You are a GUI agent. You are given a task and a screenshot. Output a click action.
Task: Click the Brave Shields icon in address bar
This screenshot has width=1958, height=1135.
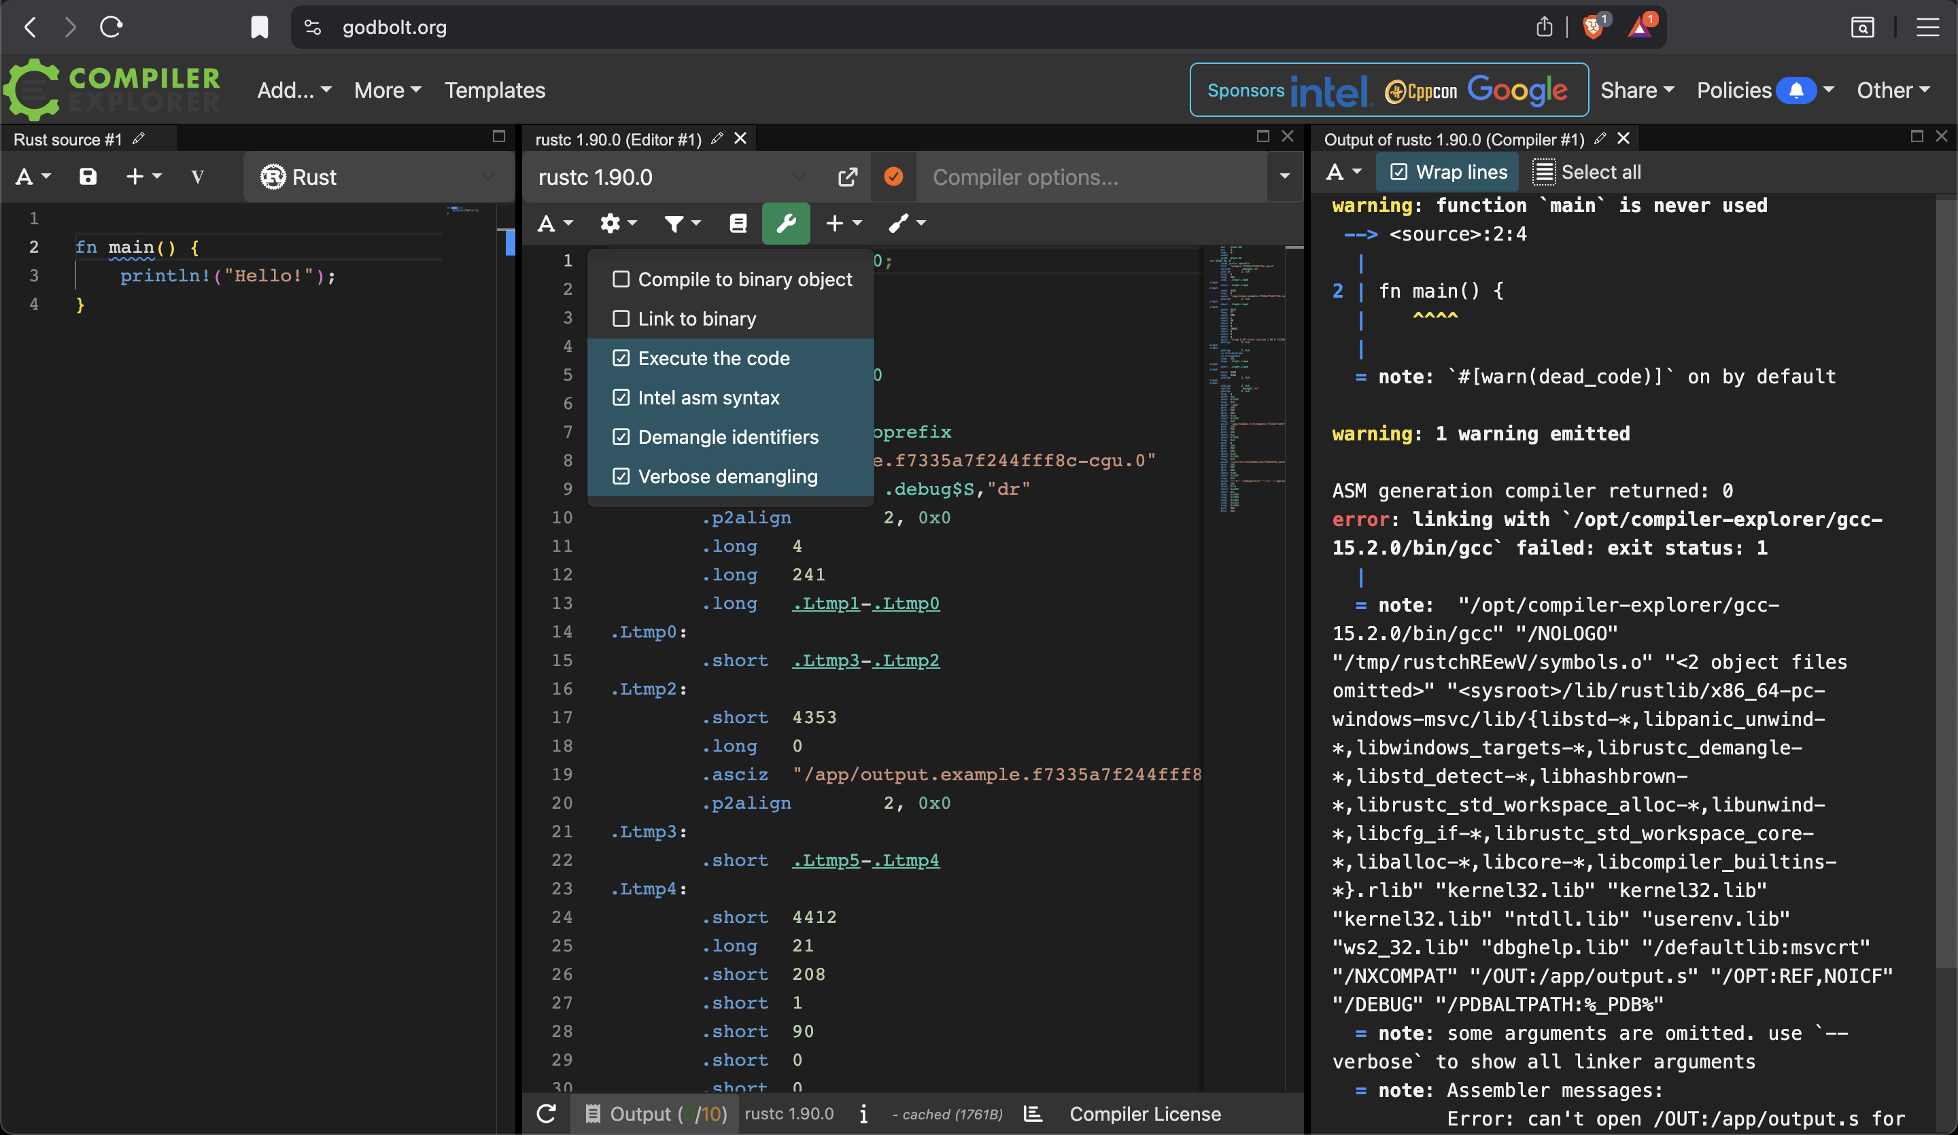tap(1593, 27)
